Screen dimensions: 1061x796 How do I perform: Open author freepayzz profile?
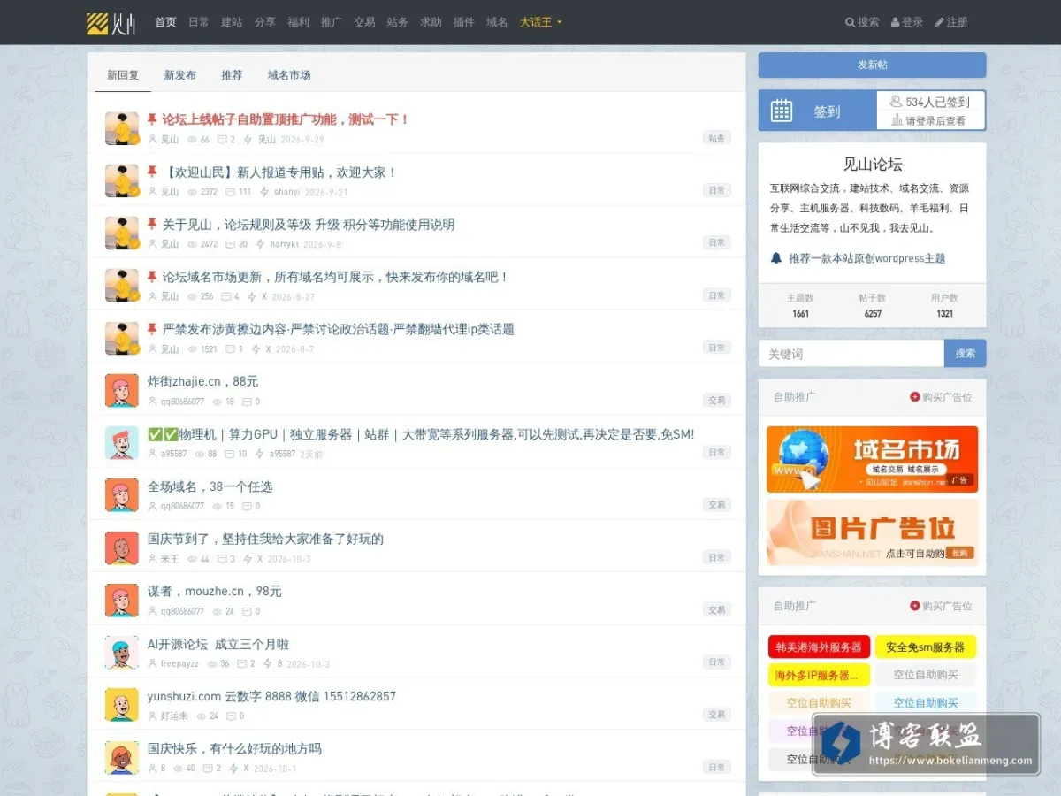[179, 664]
